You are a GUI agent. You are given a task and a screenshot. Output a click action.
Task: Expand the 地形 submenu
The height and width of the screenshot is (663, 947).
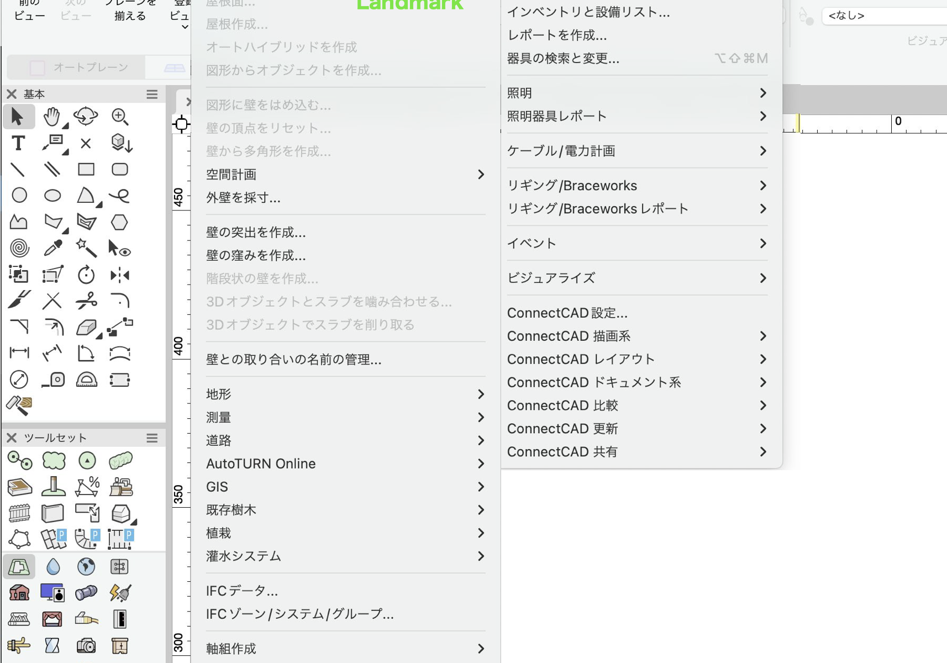click(x=345, y=394)
